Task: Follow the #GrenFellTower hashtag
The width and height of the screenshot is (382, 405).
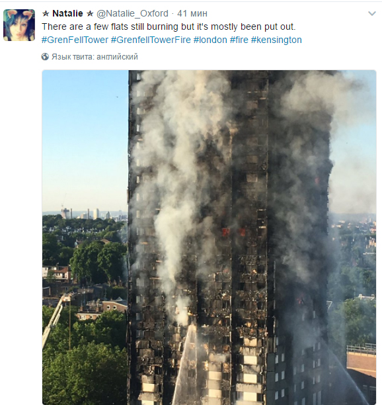Action: [x=75, y=40]
